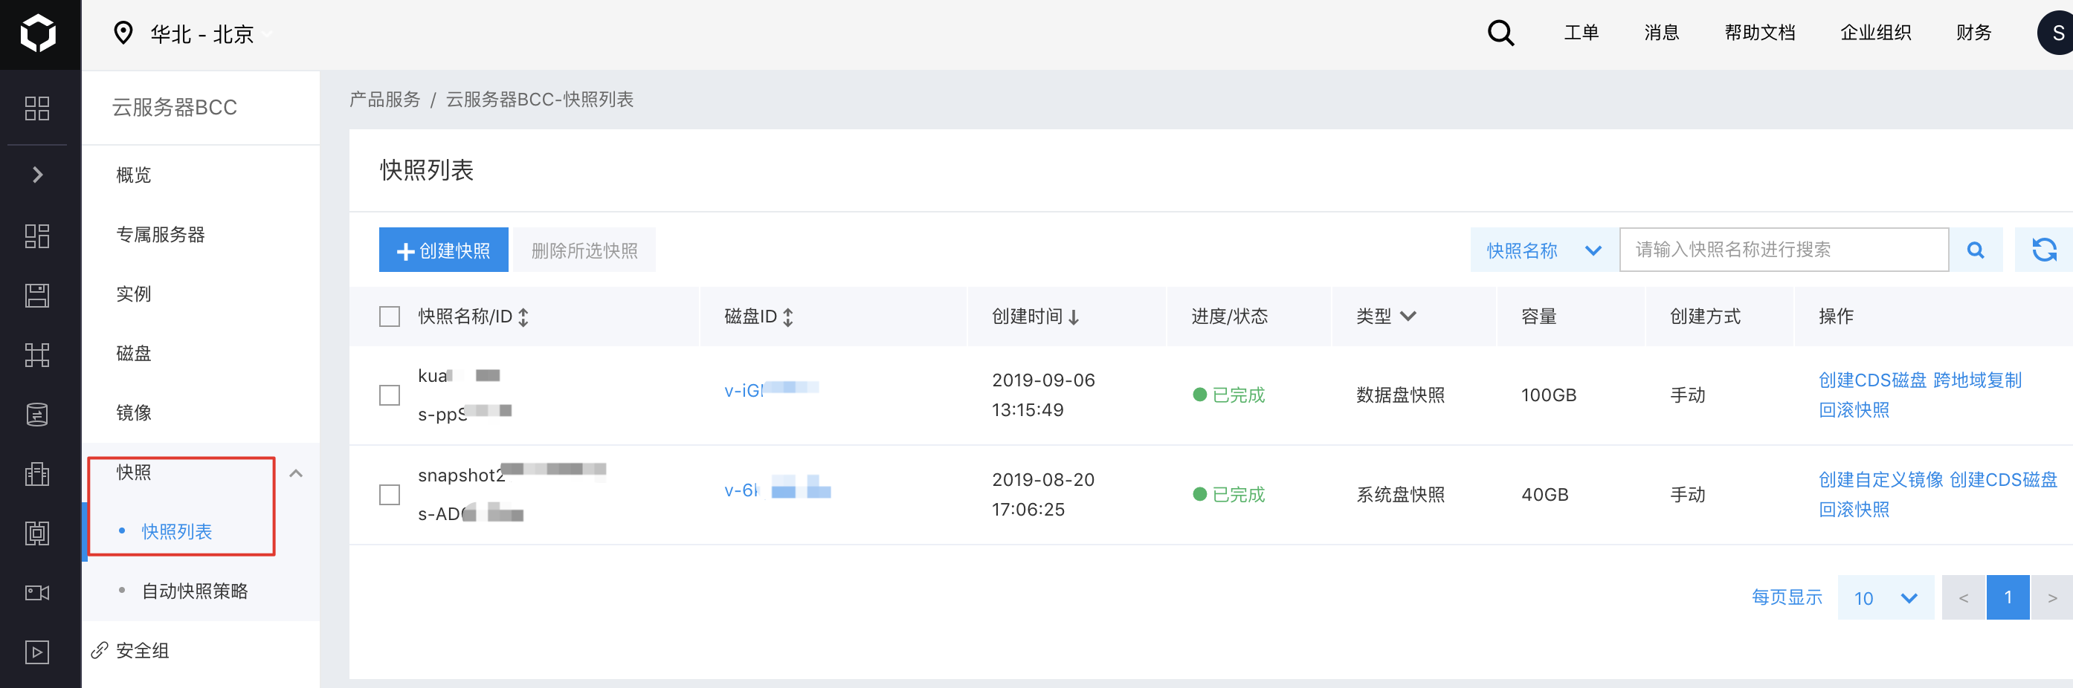2073x688 pixels.
Task: Open 企业组织 in top navigation
Action: (1876, 33)
